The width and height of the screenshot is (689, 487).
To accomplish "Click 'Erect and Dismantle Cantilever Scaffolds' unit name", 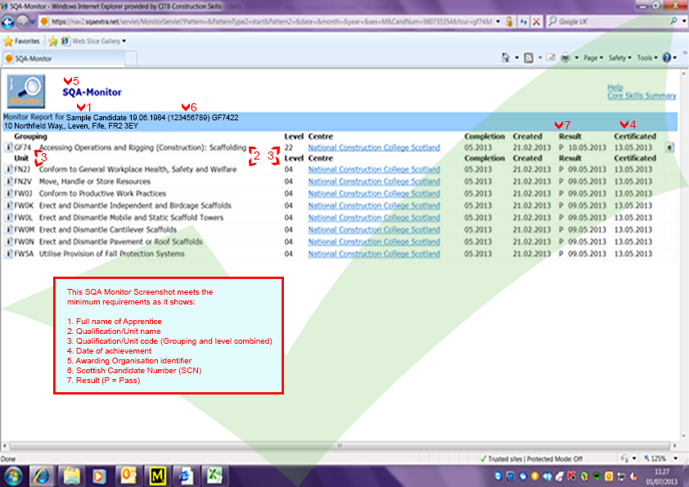I will tap(108, 229).
